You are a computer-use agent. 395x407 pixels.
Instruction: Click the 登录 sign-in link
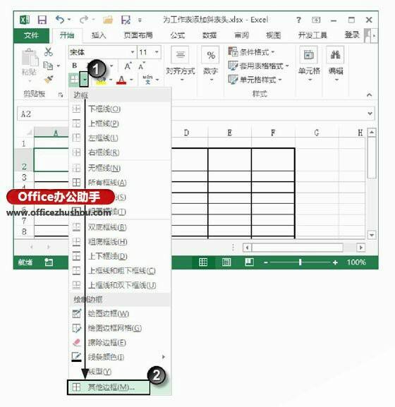352,35
